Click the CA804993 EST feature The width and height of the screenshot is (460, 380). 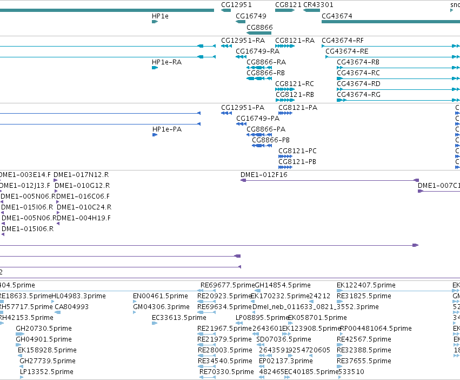tap(58, 312)
